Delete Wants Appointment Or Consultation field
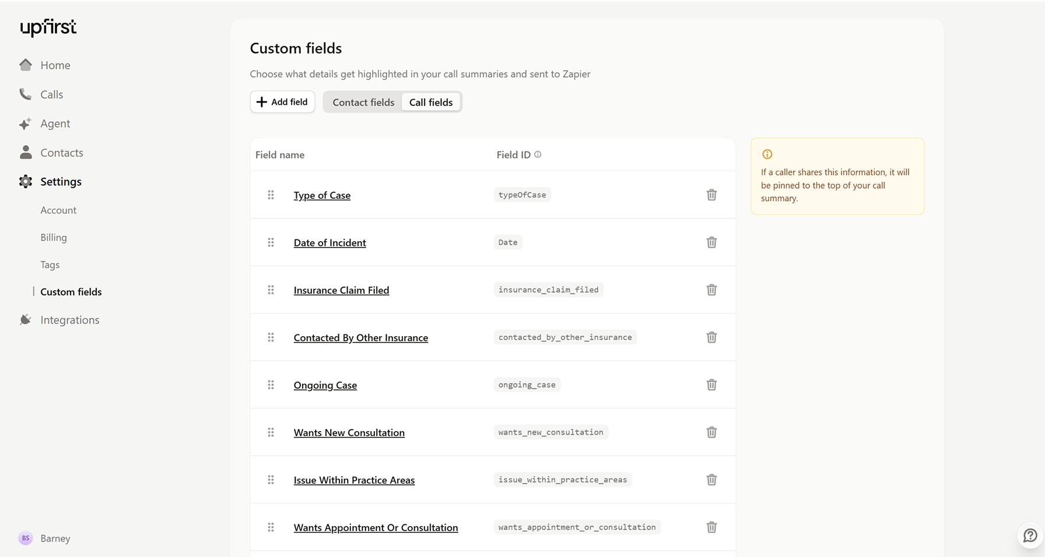 coord(711,527)
